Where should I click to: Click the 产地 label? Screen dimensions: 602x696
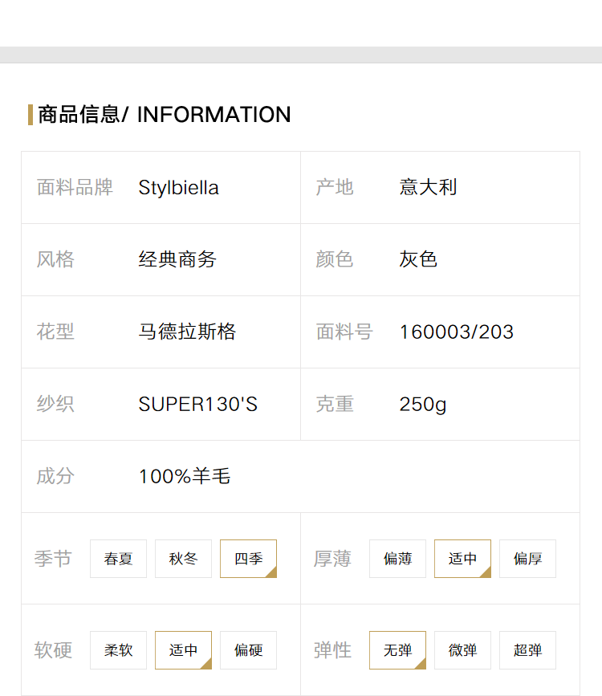tap(335, 187)
